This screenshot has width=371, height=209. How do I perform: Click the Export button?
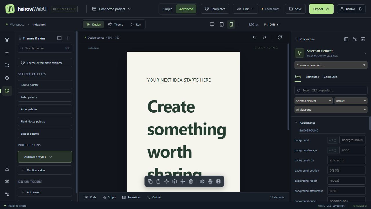(x=321, y=9)
